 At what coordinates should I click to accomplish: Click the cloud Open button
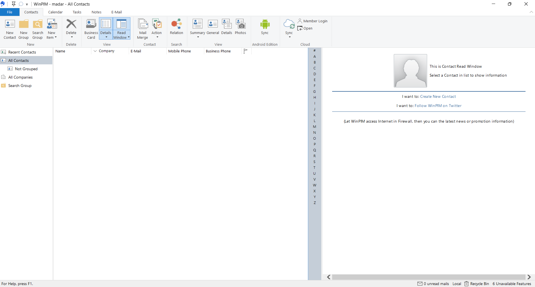click(305, 28)
